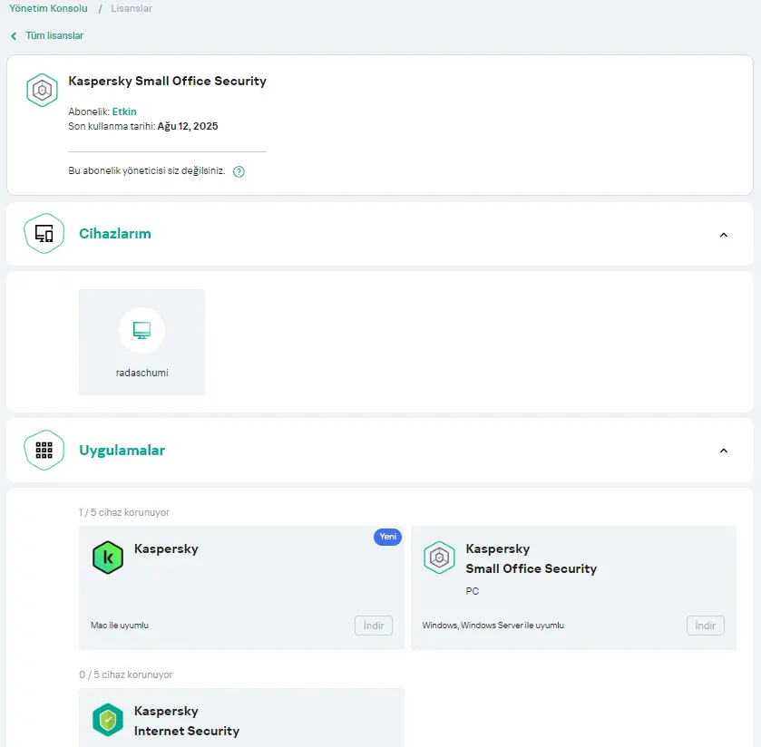Click the green Kaspersky k app icon
This screenshot has height=747, width=761.
click(x=108, y=558)
